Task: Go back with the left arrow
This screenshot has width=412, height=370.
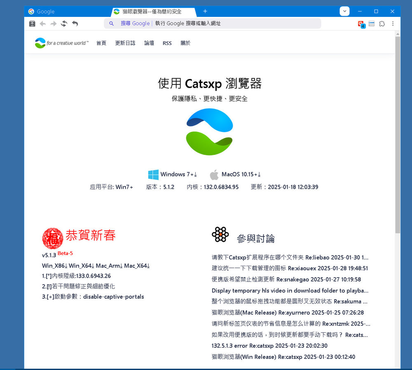Action: (42, 23)
